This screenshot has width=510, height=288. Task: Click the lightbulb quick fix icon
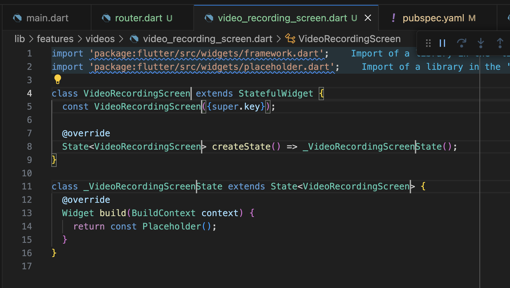point(58,79)
